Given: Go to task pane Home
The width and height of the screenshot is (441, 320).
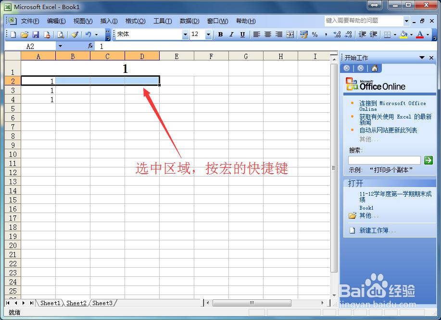Looking at the screenshot, I should [374, 68].
